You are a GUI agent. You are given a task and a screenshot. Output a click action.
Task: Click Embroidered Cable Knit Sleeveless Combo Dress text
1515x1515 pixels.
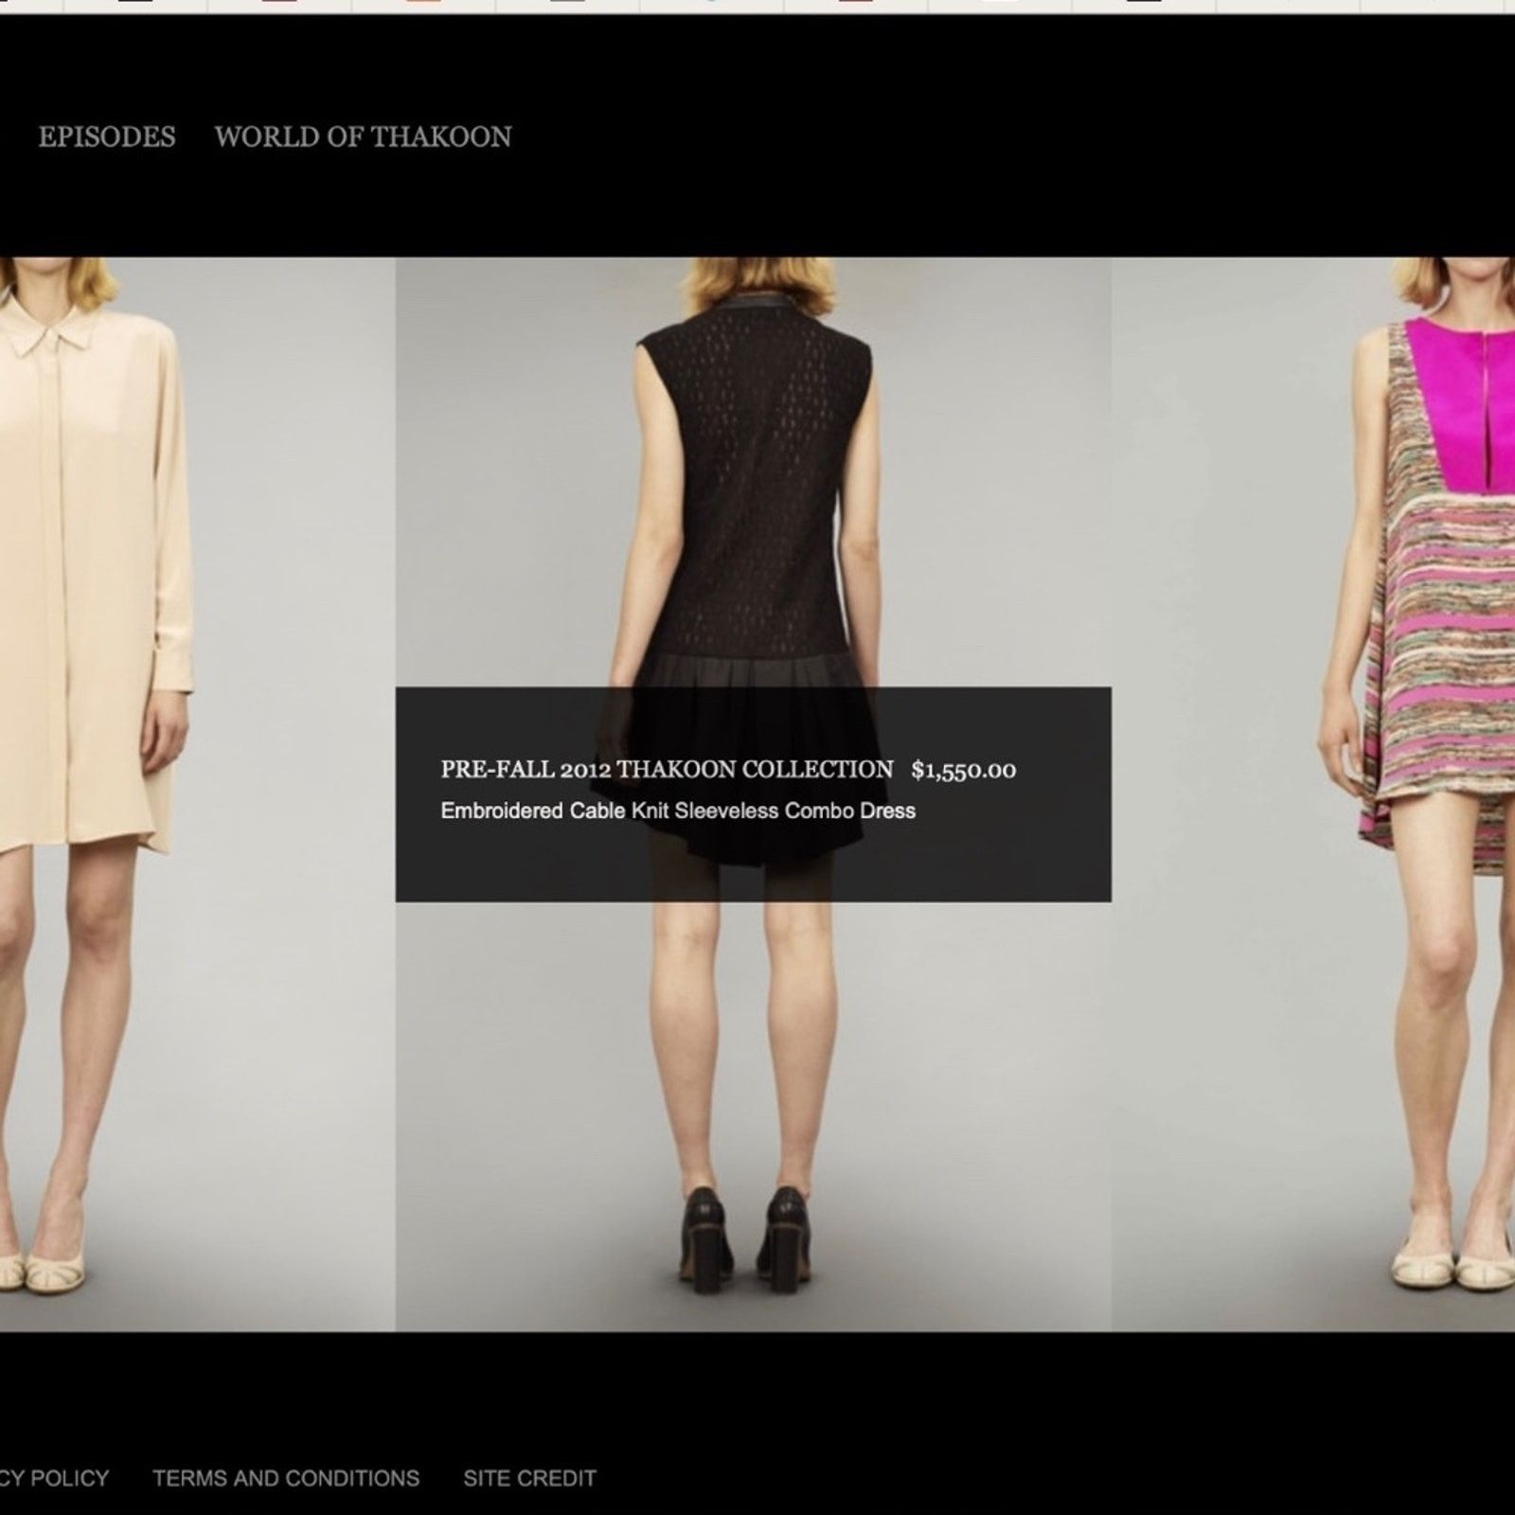[678, 811]
